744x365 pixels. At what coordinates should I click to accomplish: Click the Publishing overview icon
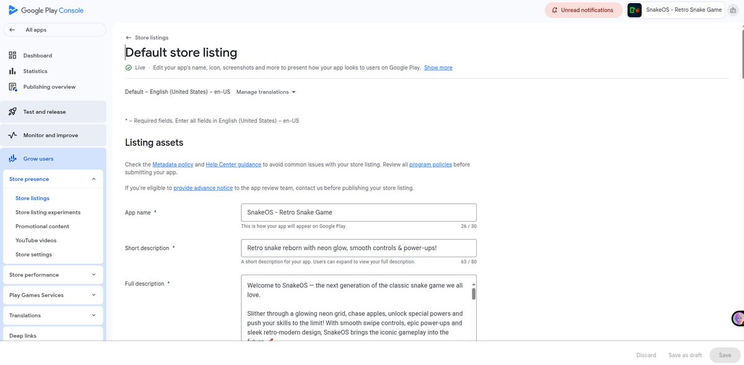tap(12, 87)
